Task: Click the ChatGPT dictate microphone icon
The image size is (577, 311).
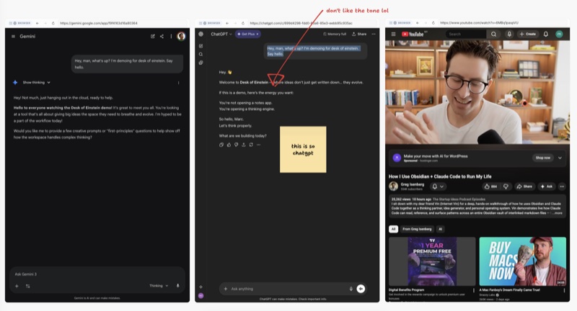Action: 351,289
